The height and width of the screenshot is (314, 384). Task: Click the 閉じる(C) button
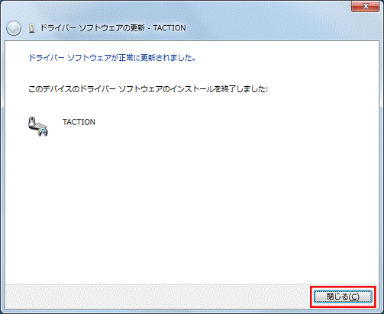coord(343,296)
